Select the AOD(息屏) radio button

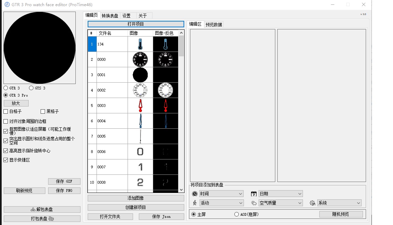pos(236,214)
